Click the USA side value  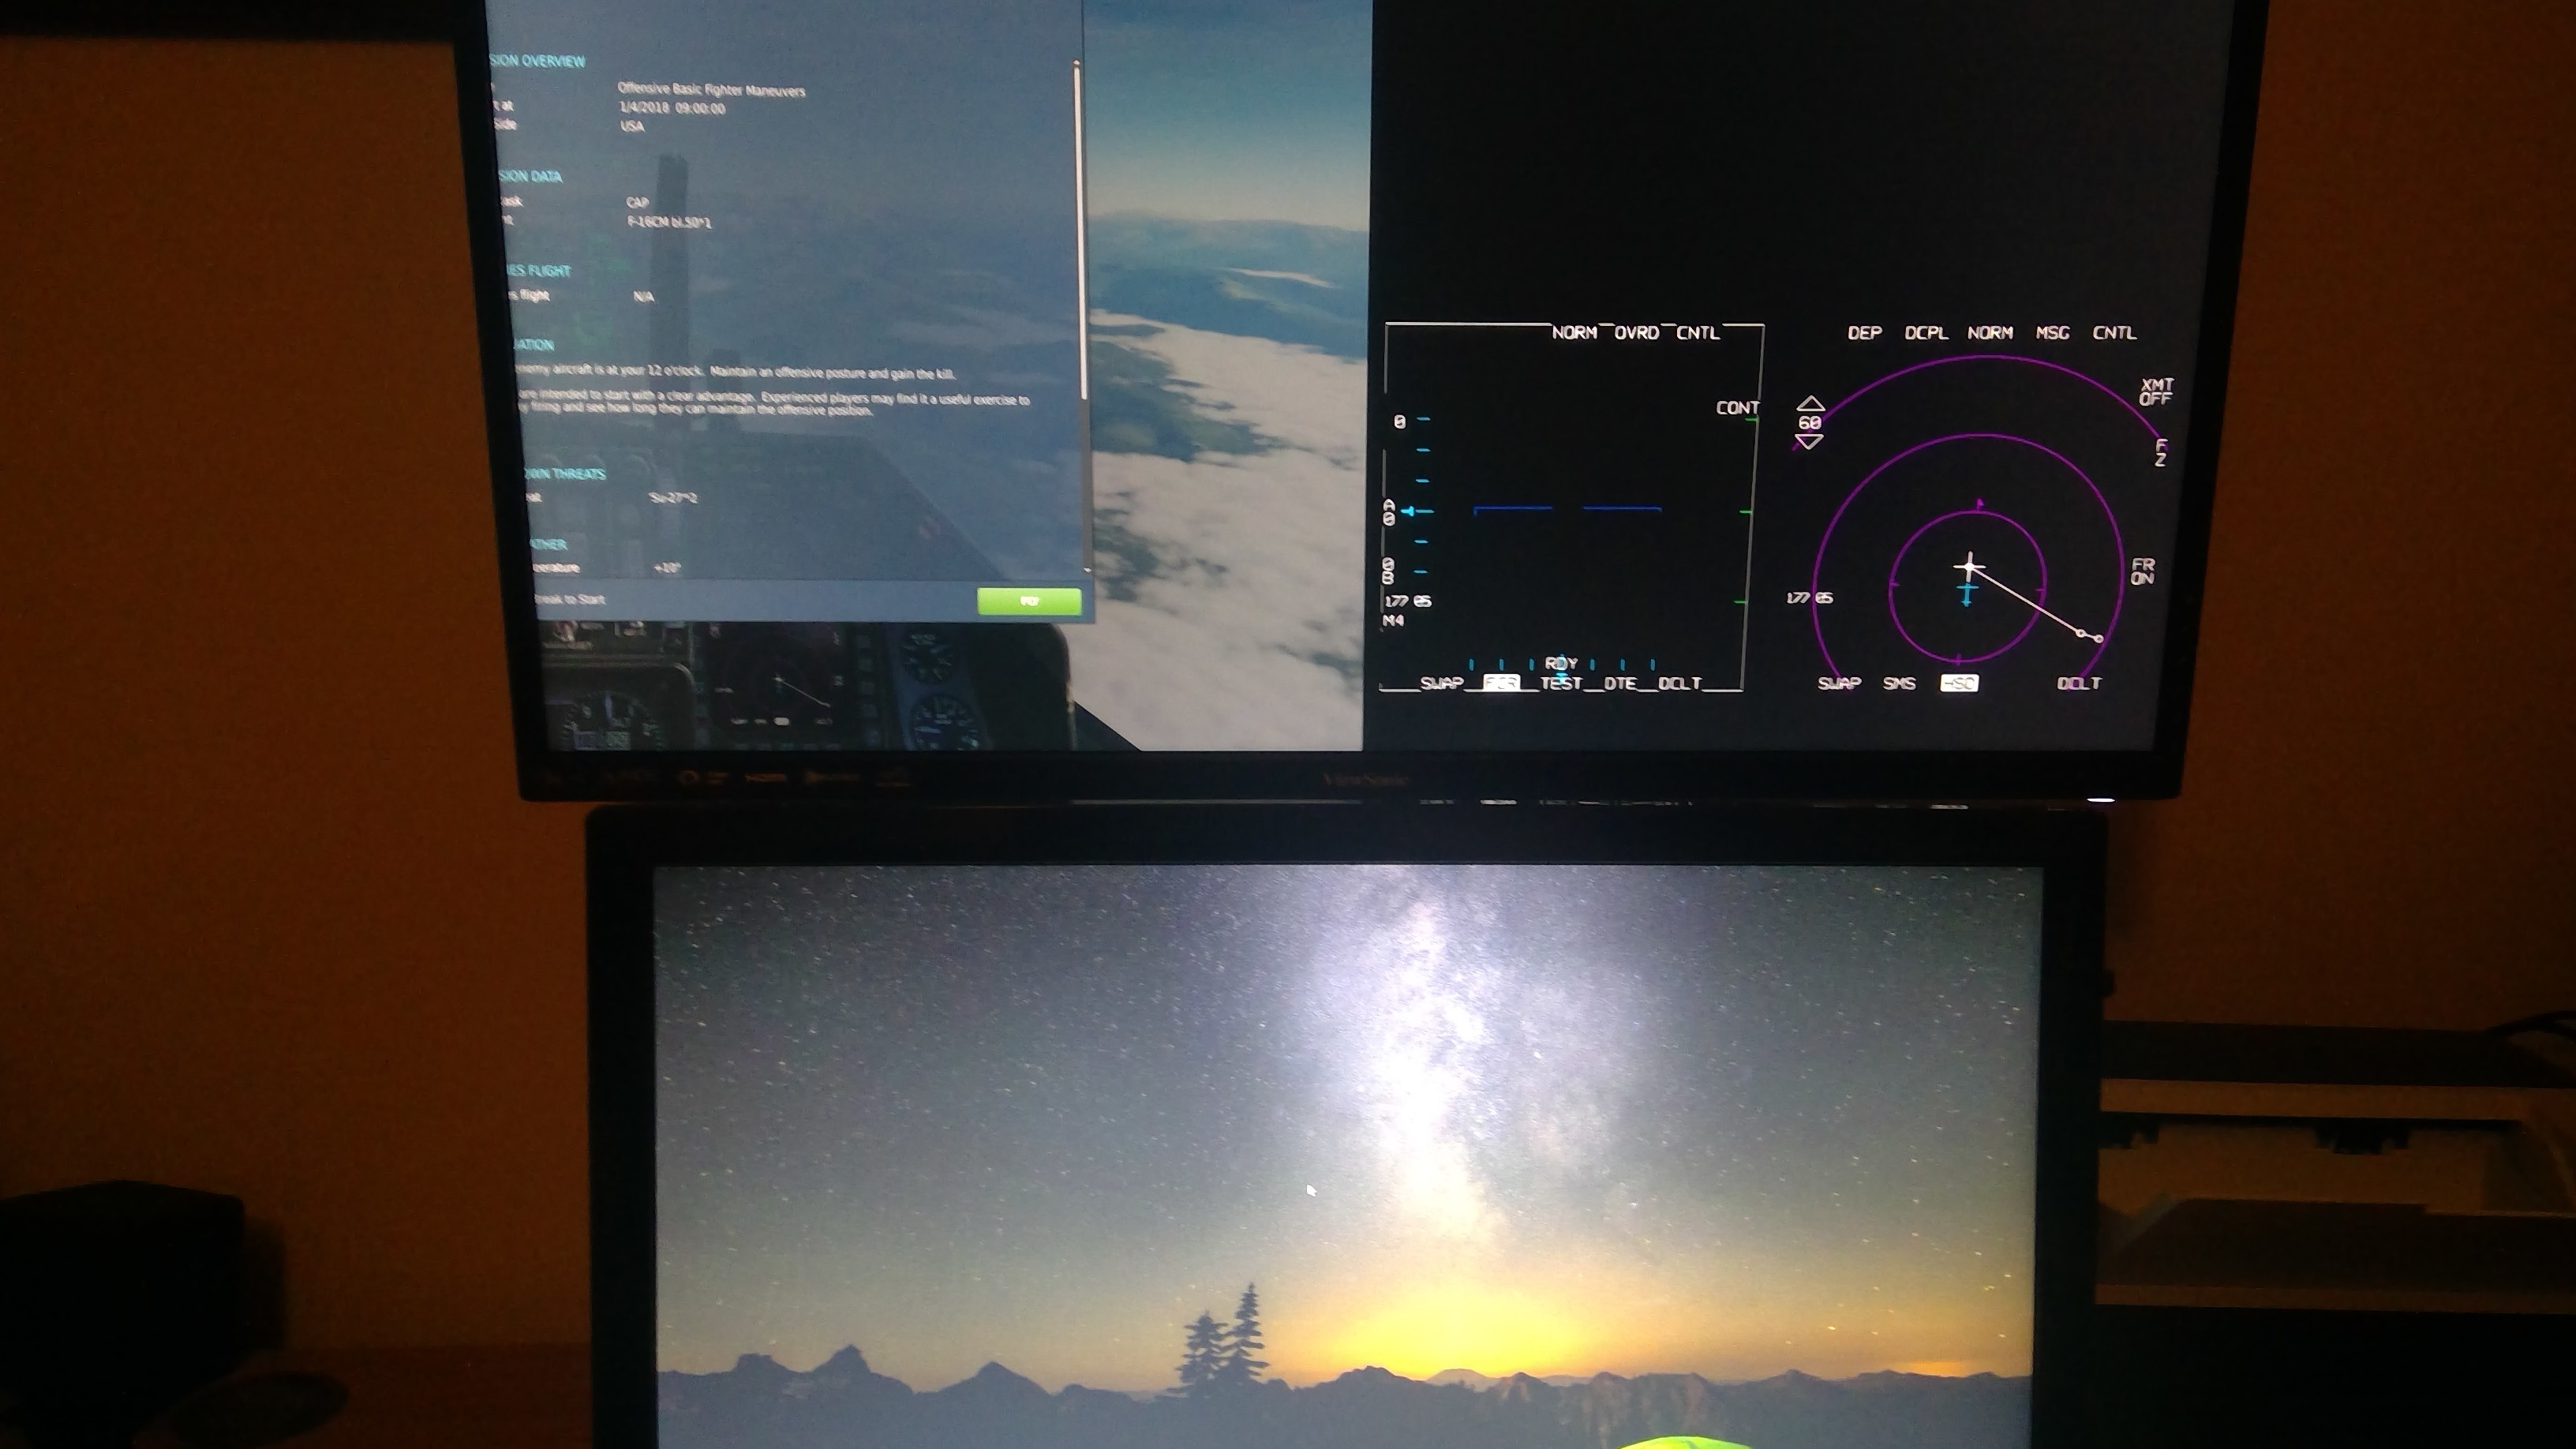point(632,126)
